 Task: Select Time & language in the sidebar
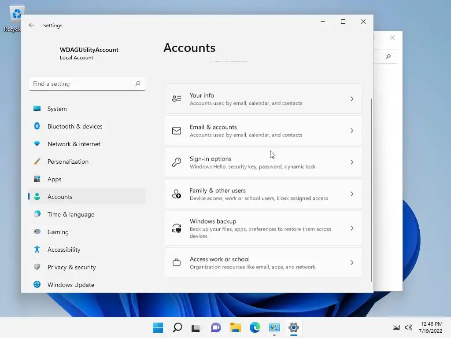point(87,214)
